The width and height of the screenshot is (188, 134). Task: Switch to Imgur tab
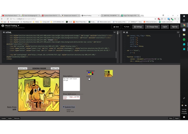pos(130,15)
